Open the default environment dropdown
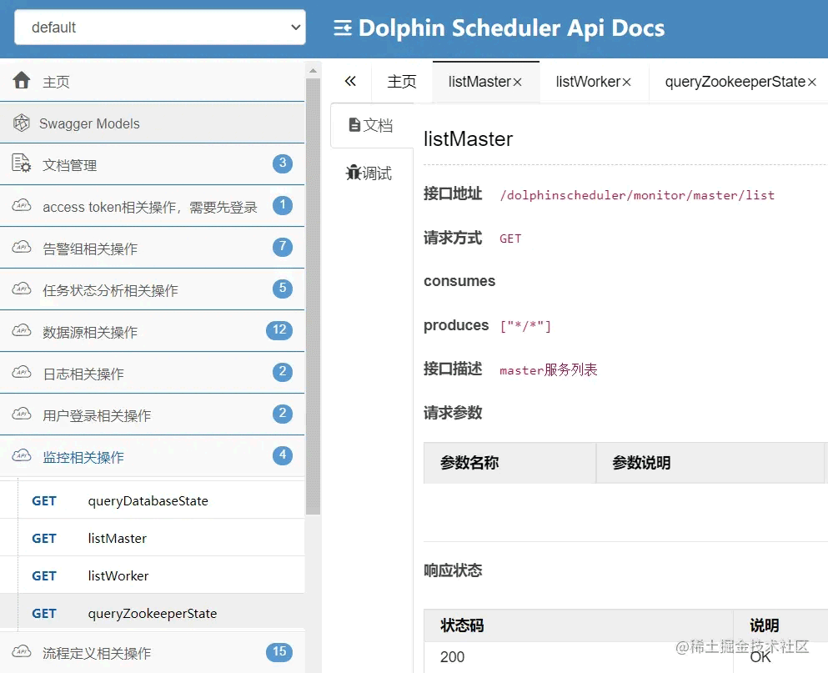 158,27
